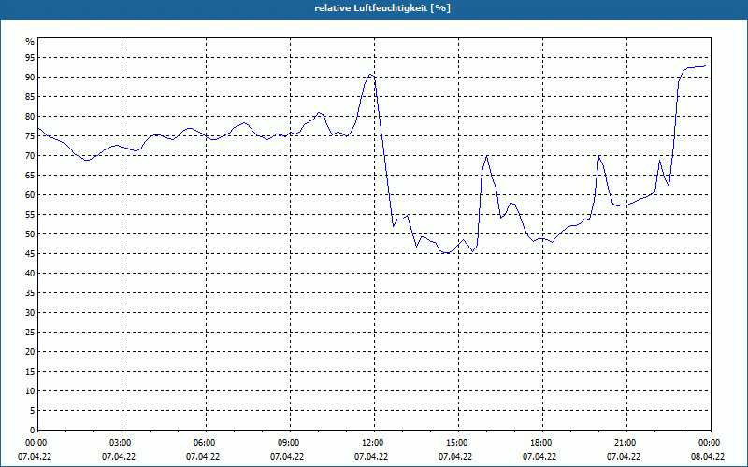Screen dimensions: 748x467
Task: Pick the '35' y-axis value
Action: pyautogui.click(x=30, y=293)
